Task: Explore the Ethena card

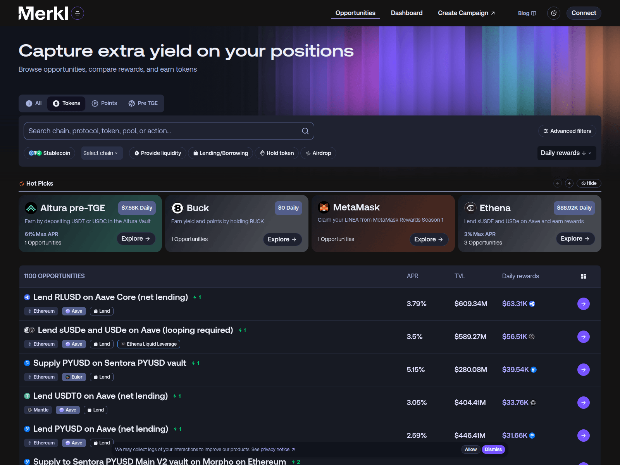Action: pyautogui.click(x=575, y=239)
